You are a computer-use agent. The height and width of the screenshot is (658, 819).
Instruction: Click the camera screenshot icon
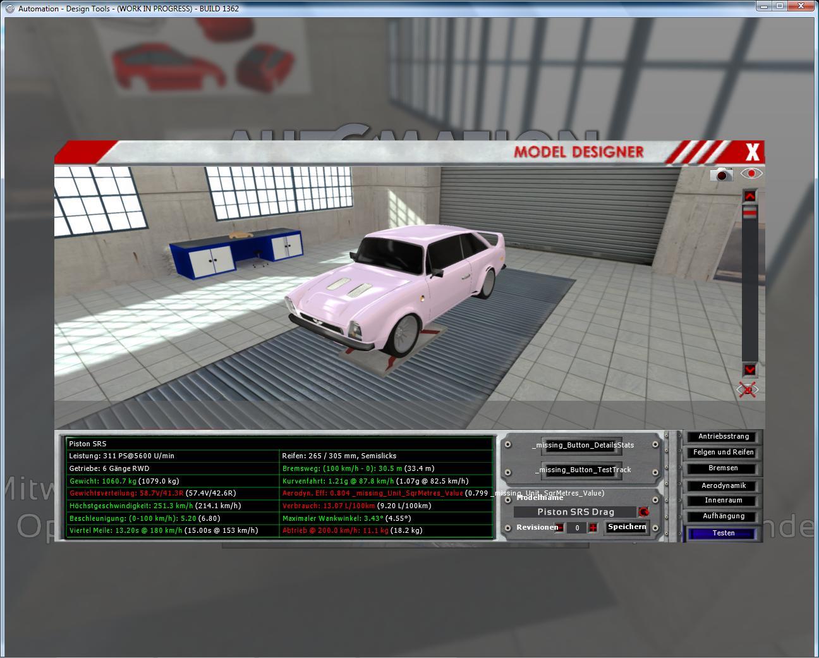(x=721, y=174)
